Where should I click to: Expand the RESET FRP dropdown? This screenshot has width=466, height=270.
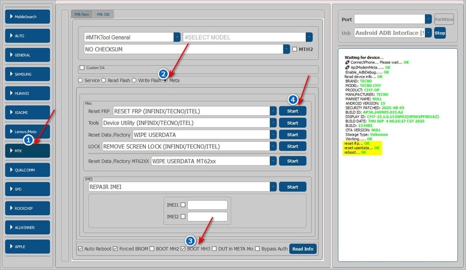(273, 111)
